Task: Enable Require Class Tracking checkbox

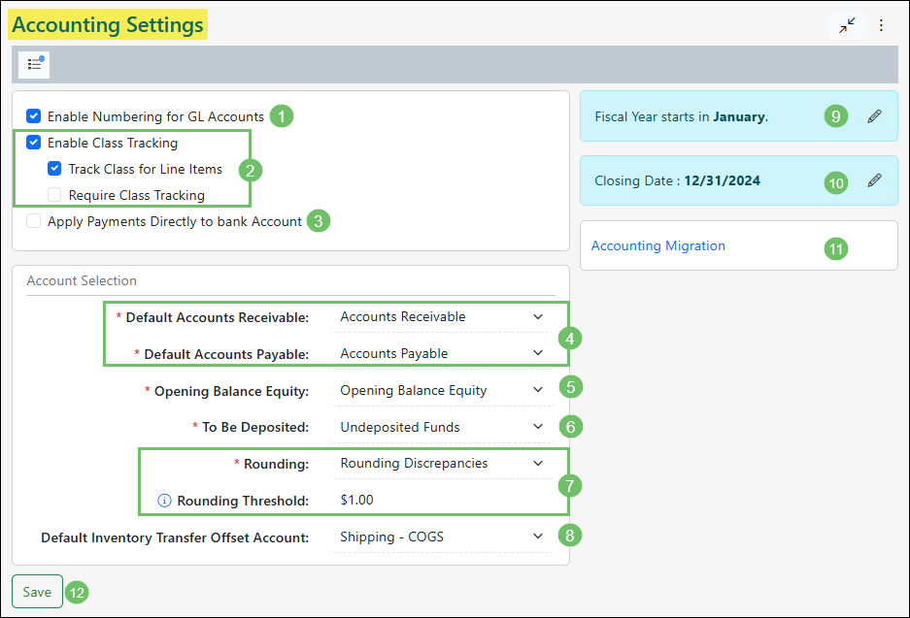Action: (x=54, y=195)
